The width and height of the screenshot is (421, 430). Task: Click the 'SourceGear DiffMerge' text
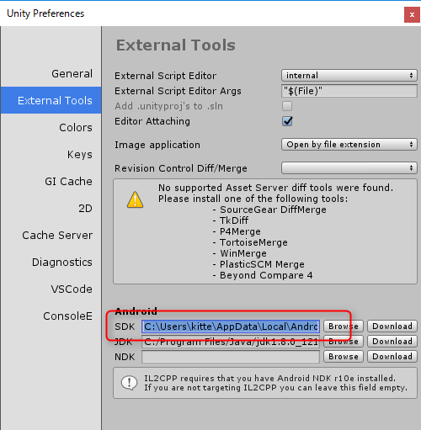pos(273,210)
